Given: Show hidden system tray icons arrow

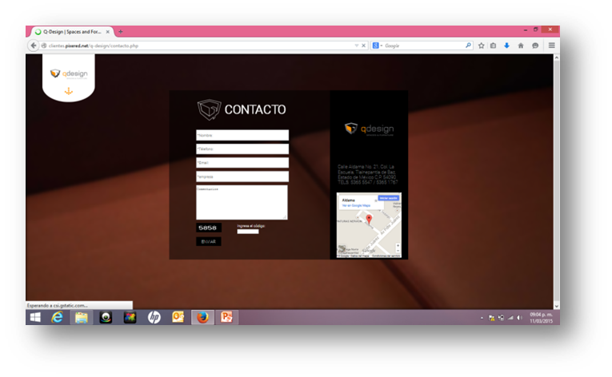Looking at the screenshot, I should [481, 318].
